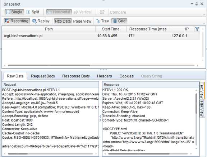Click the POST /cgi-bin/reservations.pl request line
Screen dimensions: 207x157
point(31,90)
